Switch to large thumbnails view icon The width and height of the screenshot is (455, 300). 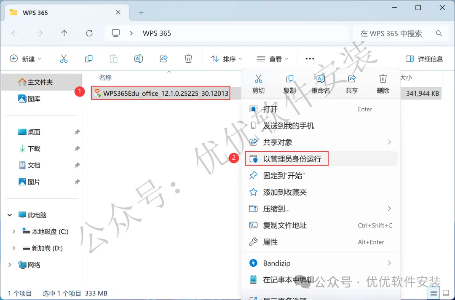pos(446,293)
